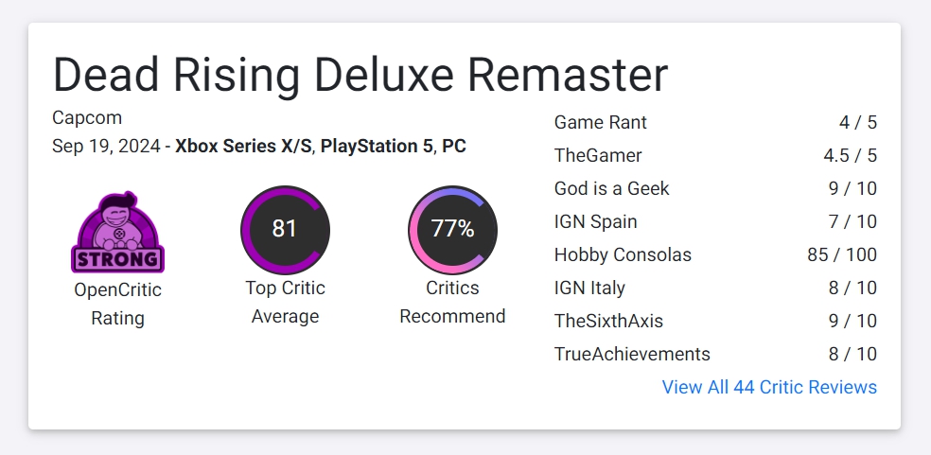
Task: Click the OpenCritic Rating label
Action: pos(117,305)
